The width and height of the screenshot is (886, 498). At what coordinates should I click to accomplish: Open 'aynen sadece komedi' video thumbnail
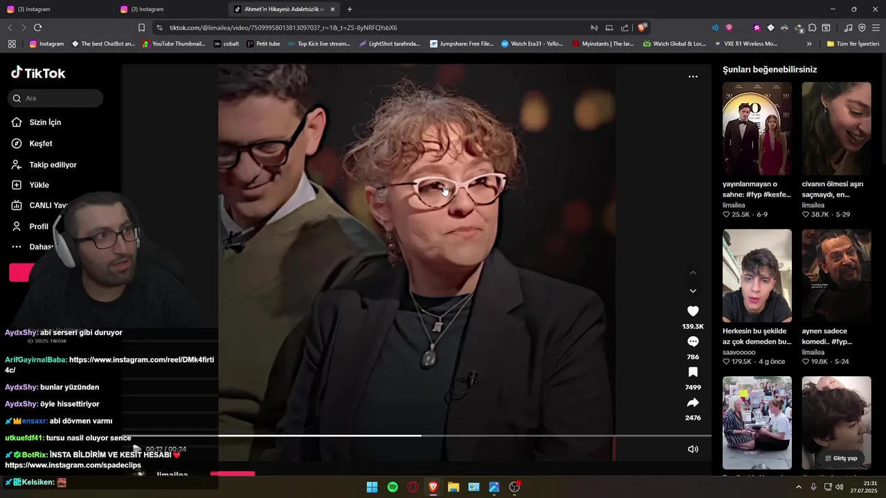pos(836,276)
